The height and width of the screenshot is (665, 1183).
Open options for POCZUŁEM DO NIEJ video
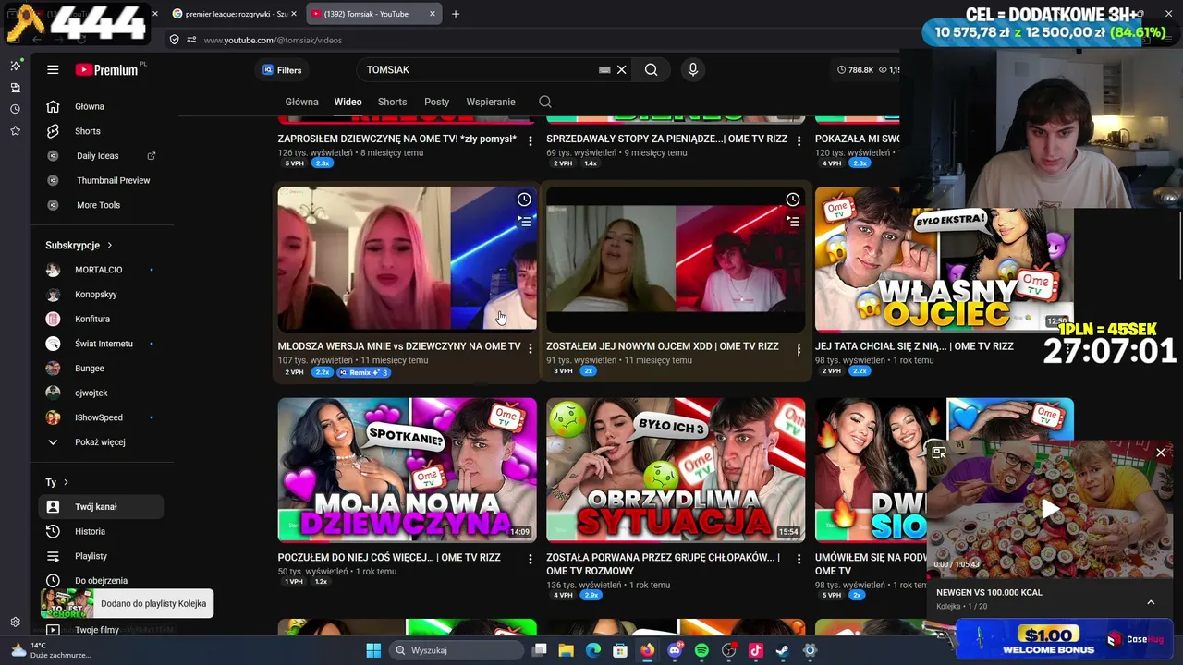point(531,559)
